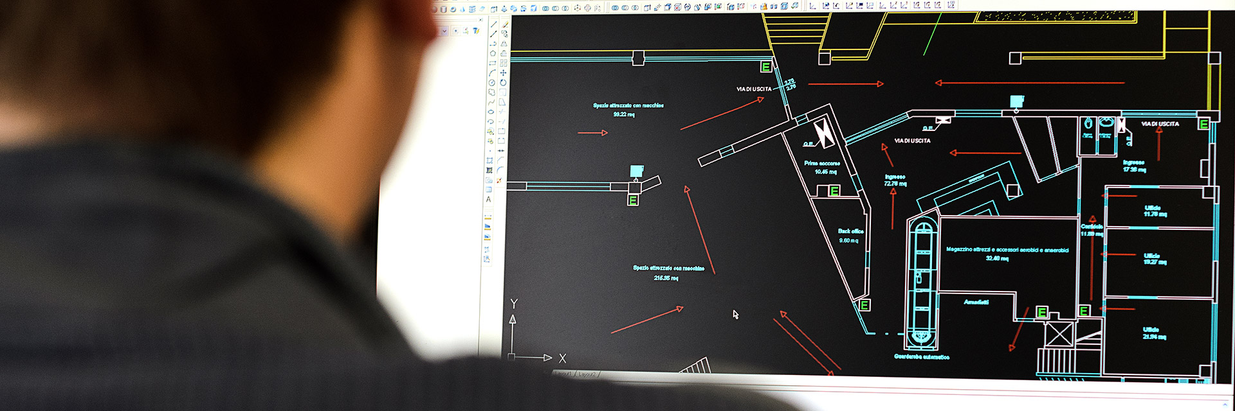The height and width of the screenshot is (411, 1235).
Task: Select the Arc draw tool
Action: click(493, 72)
